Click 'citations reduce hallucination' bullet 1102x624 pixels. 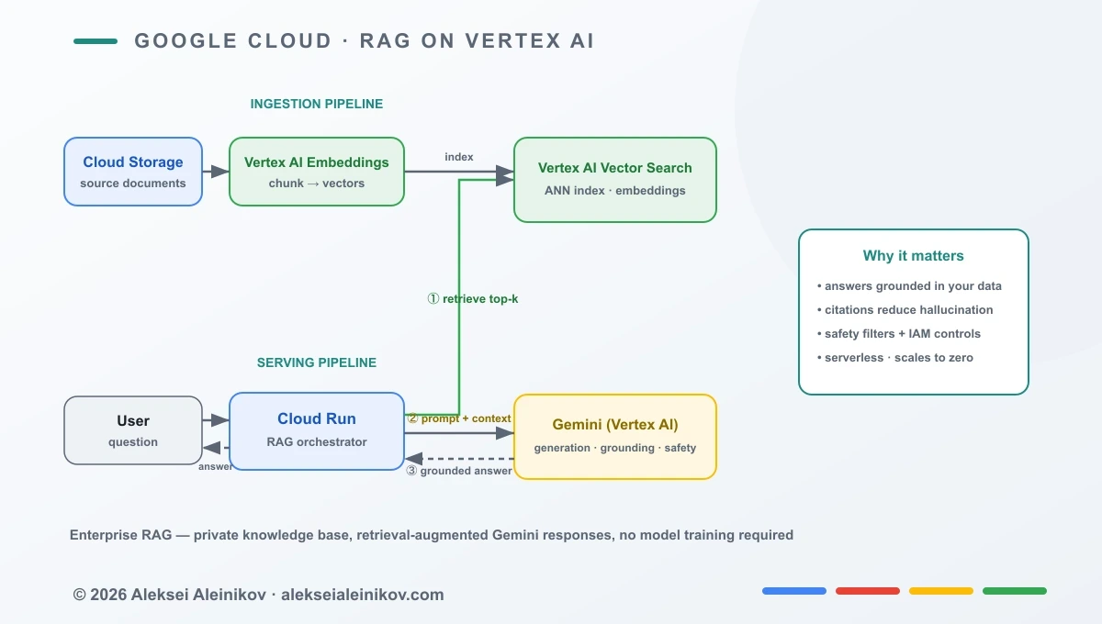[905, 309]
